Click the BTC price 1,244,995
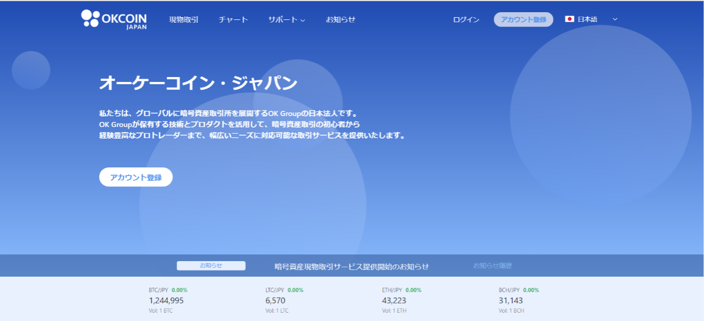 [166, 300]
